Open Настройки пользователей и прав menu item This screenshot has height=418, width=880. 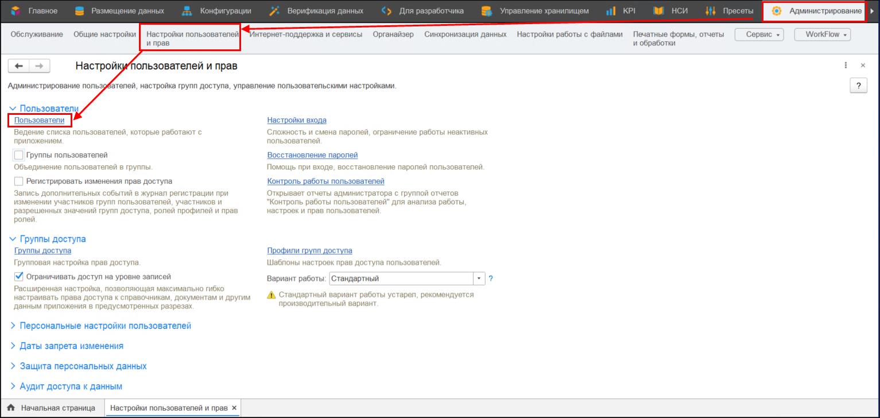pyautogui.click(x=192, y=38)
